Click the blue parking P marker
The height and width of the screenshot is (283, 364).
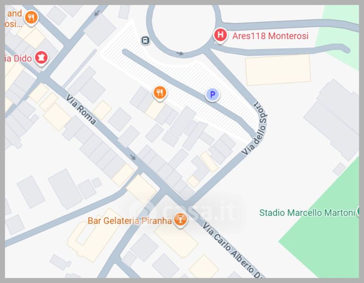(x=212, y=95)
